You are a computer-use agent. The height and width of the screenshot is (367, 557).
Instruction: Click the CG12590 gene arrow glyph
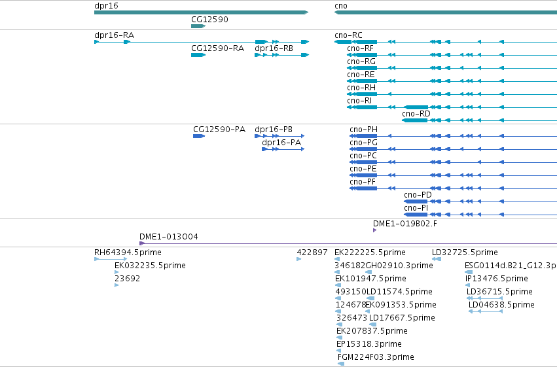click(198, 26)
